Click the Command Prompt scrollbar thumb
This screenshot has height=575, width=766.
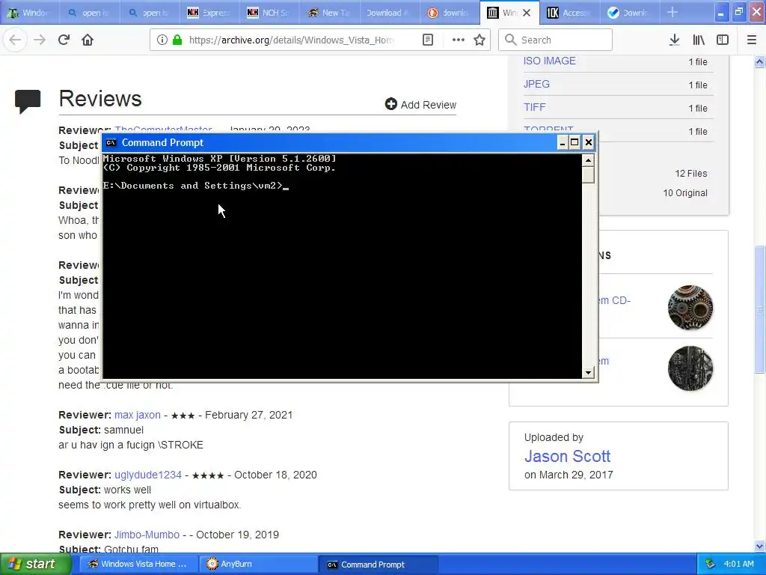pos(588,174)
